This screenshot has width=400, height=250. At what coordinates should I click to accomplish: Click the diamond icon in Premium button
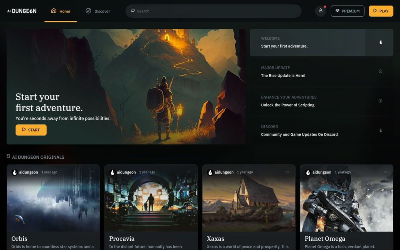tap(337, 11)
